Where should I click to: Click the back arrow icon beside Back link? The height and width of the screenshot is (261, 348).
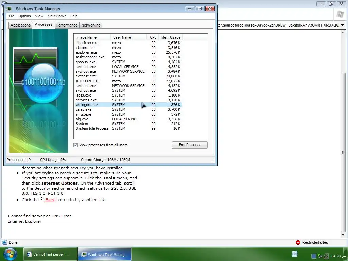tap(42, 198)
